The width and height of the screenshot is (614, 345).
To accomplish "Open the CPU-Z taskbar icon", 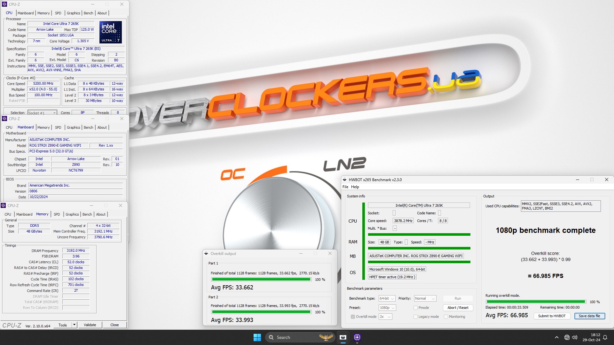I will coord(357,337).
